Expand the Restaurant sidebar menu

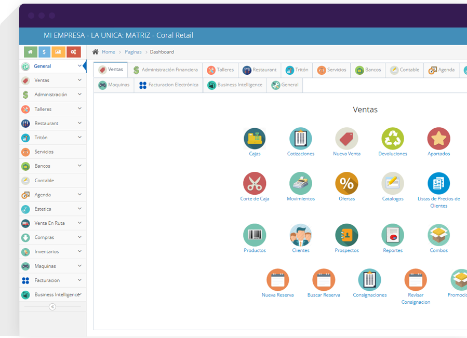pyautogui.click(x=52, y=123)
